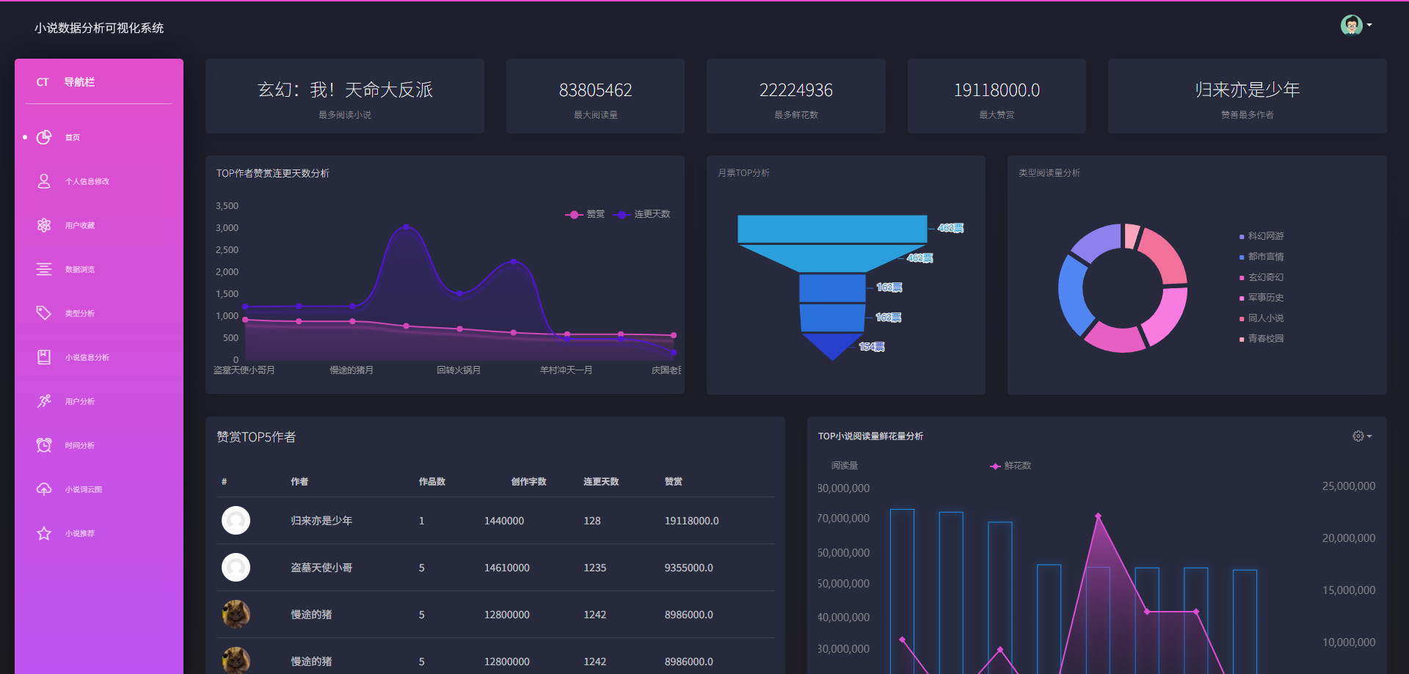1409x674 pixels.
Task: Click the tallest 连更天数 peak on the line chart
Action: coord(406,227)
